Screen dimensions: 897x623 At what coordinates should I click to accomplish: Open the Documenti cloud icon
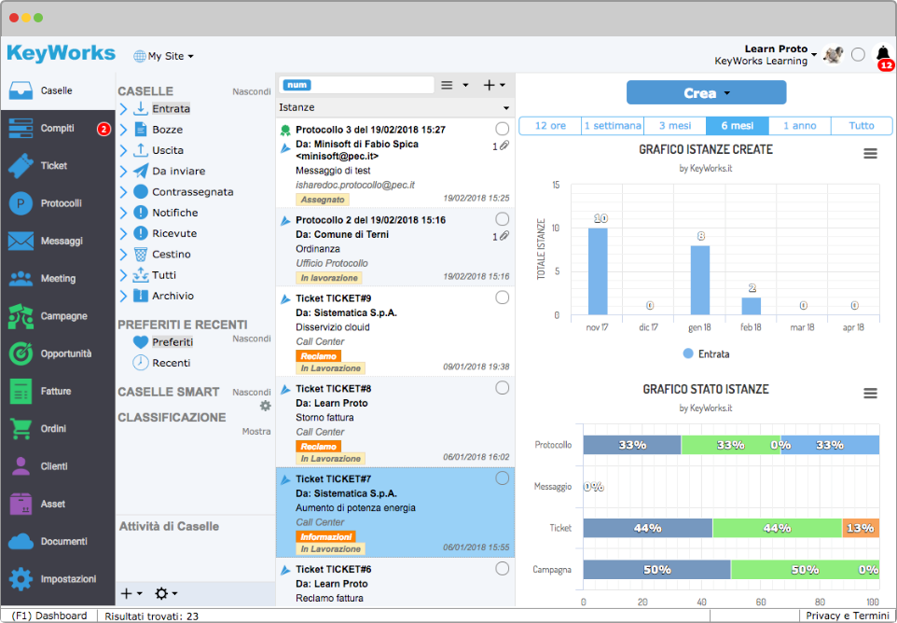21,542
